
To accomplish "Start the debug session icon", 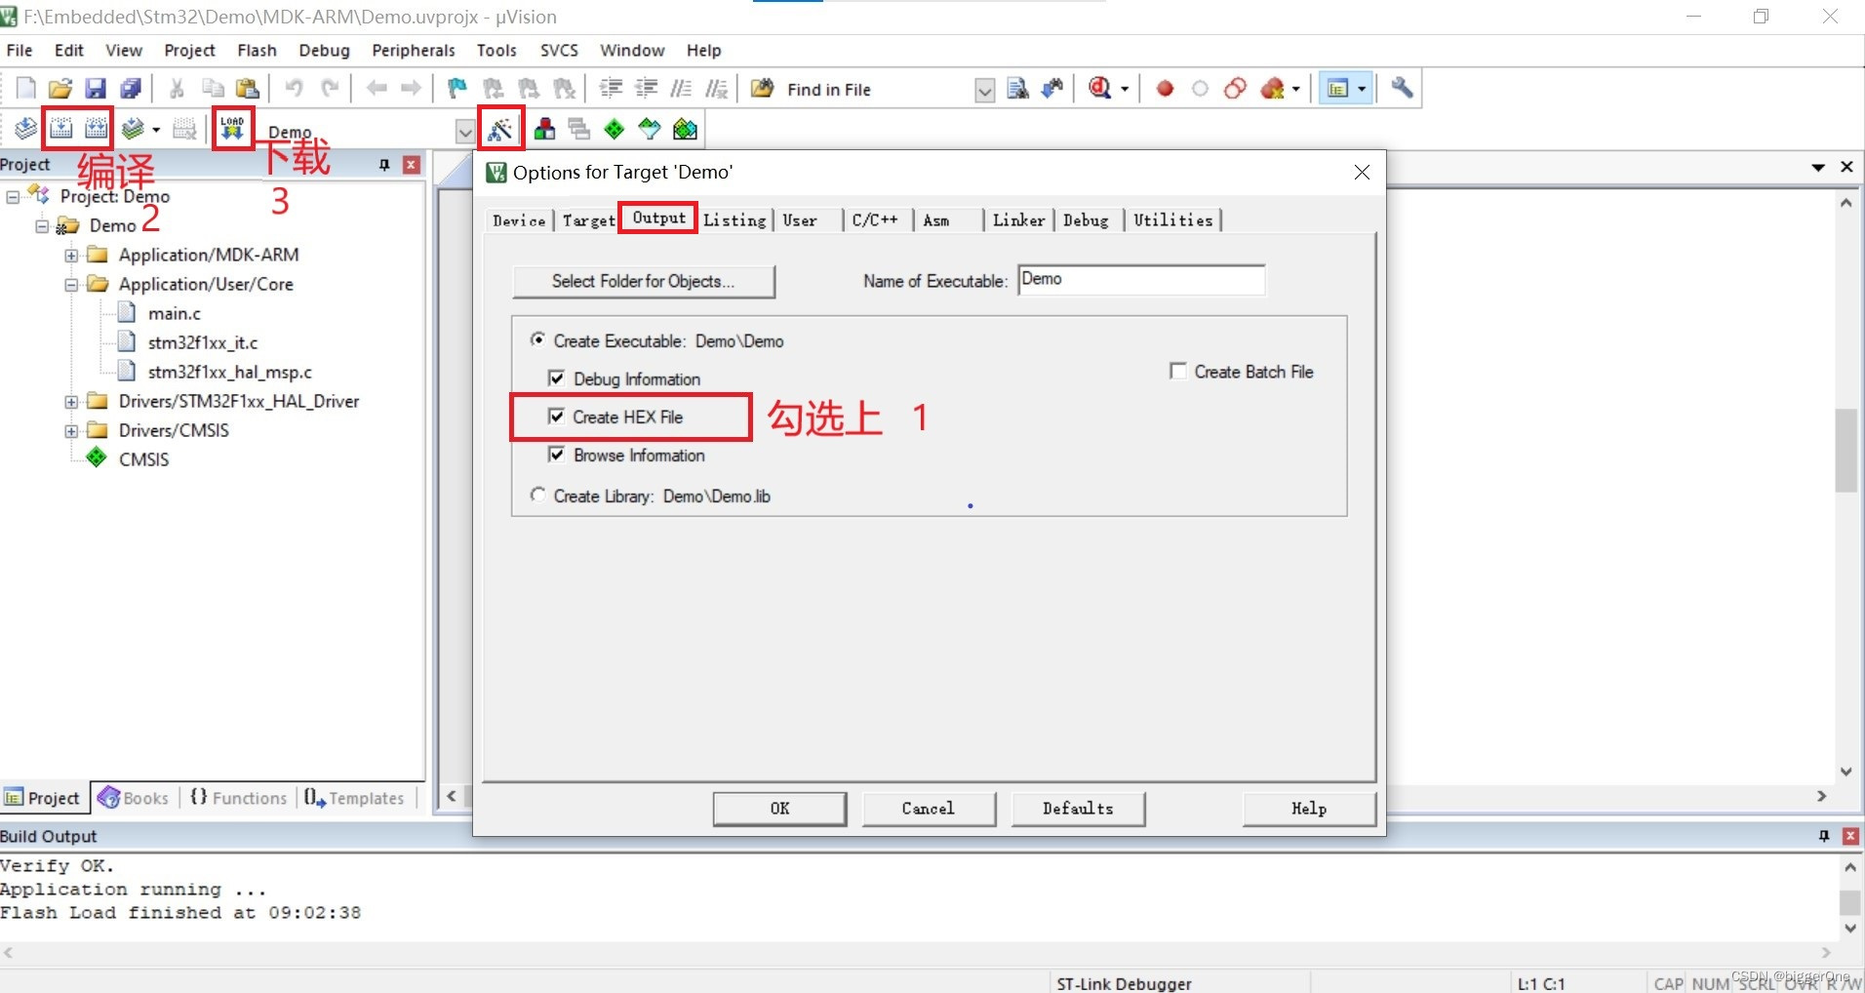I will coord(1100,89).
